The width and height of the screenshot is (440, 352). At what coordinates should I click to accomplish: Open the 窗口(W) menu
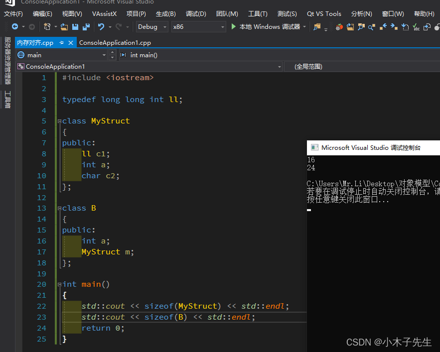(393, 14)
